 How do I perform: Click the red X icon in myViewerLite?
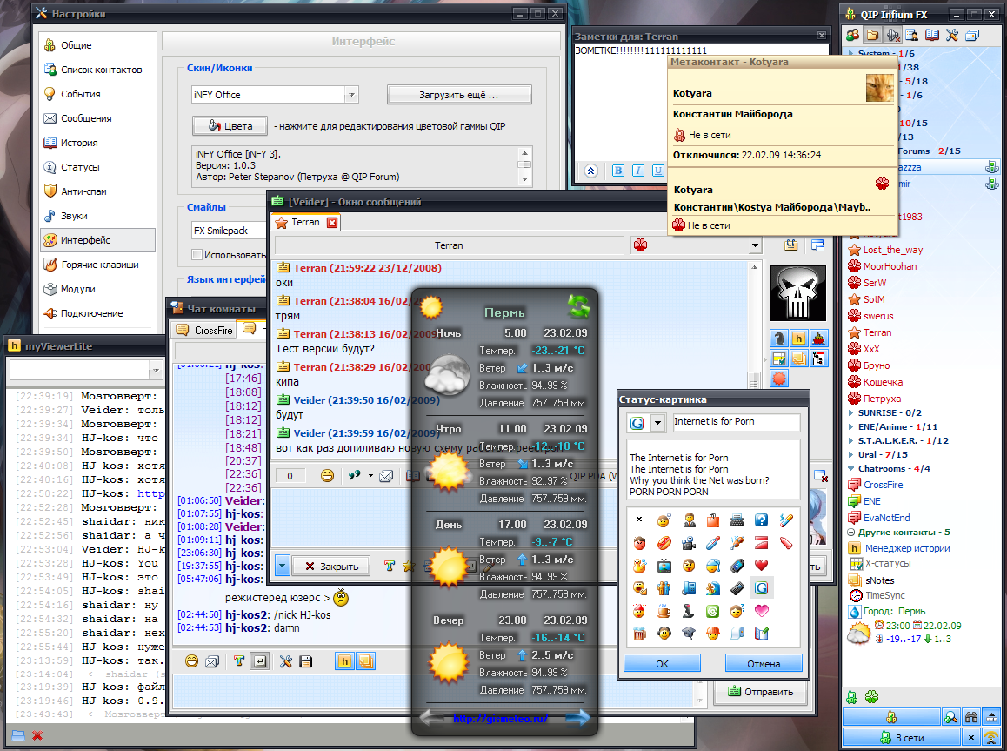(x=37, y=735)
